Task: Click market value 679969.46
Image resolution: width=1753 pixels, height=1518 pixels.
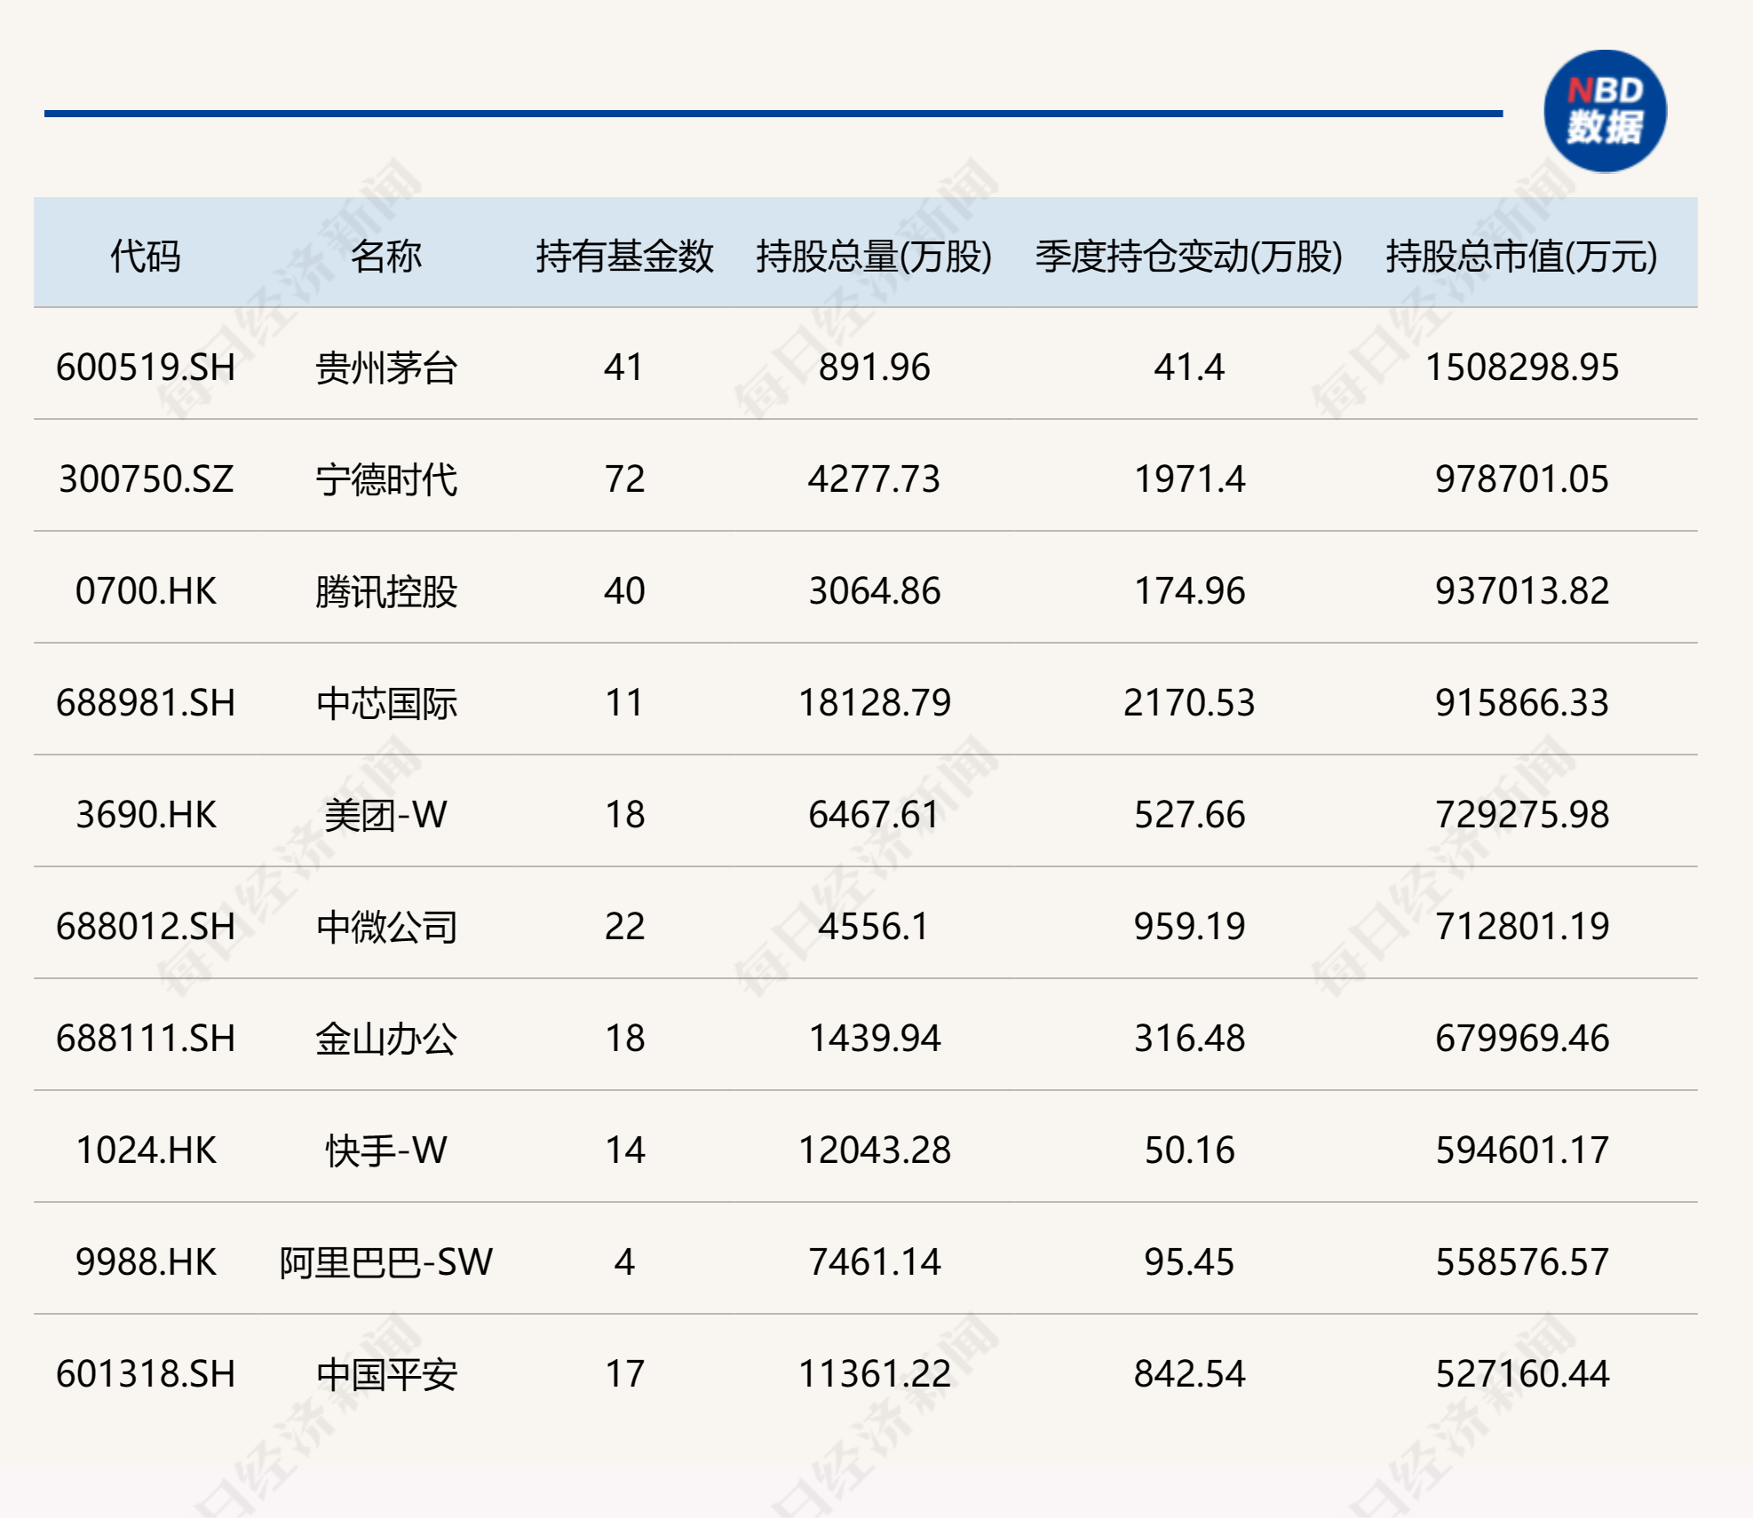Action: coord(1522,1039)
